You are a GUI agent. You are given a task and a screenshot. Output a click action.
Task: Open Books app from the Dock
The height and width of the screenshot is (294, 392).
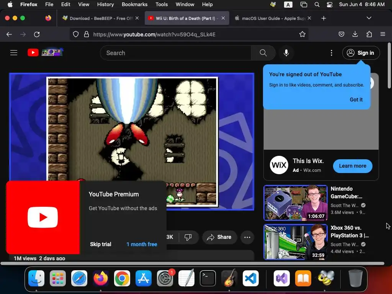303,278
